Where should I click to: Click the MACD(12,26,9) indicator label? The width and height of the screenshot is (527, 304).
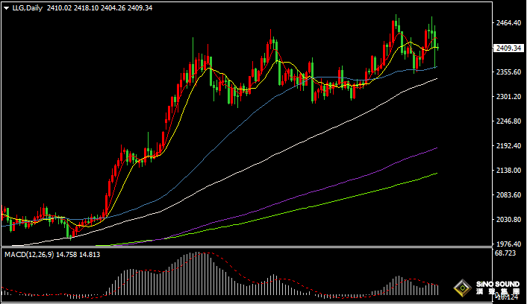[28, 255]
